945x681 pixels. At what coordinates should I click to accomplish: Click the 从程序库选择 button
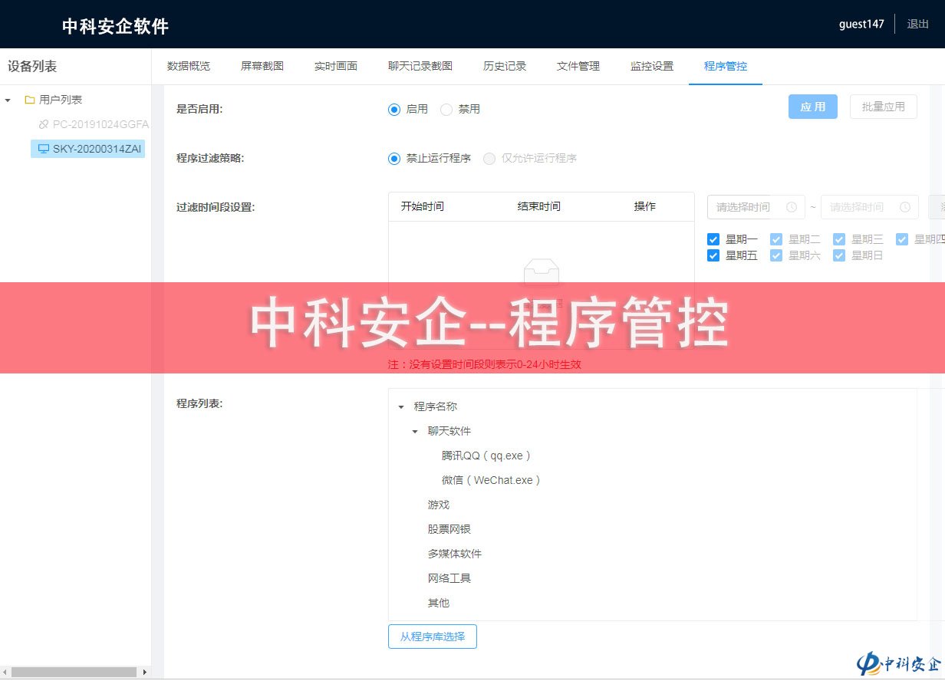tap(433, 637)
